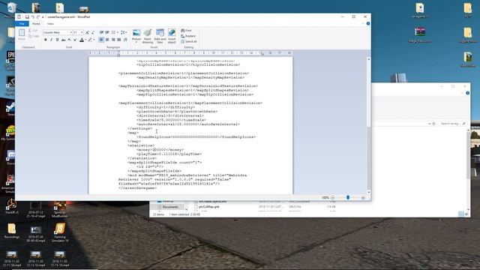Open the highlight color dropdown arrow
Viewport: 480px width, 270px height.
(x=94, y=40)
